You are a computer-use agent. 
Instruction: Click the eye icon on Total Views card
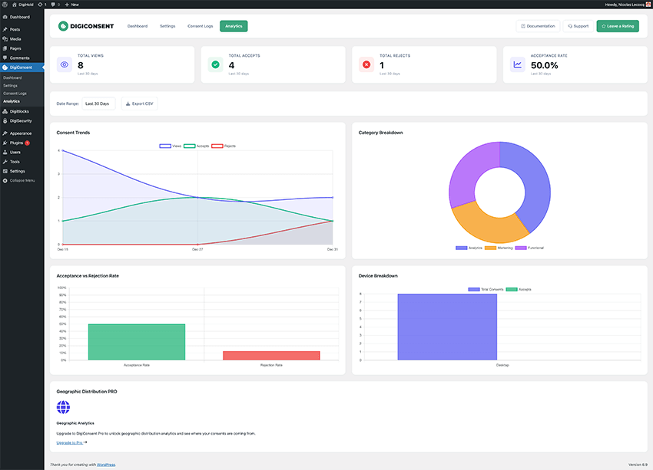pyautogui.click(x=64, y=64)
